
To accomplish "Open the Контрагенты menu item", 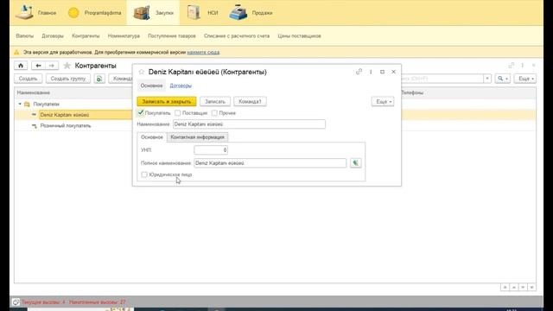I will (86, 36).
